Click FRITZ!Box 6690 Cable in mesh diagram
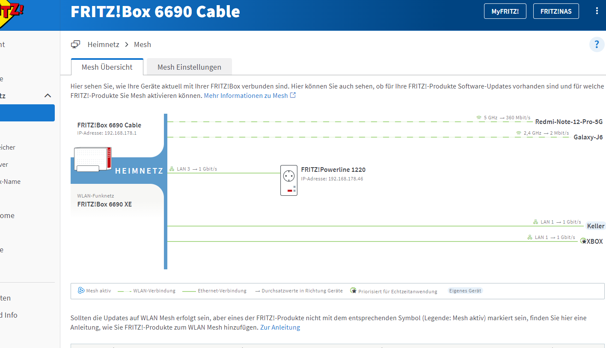 (x=109, y=125)
